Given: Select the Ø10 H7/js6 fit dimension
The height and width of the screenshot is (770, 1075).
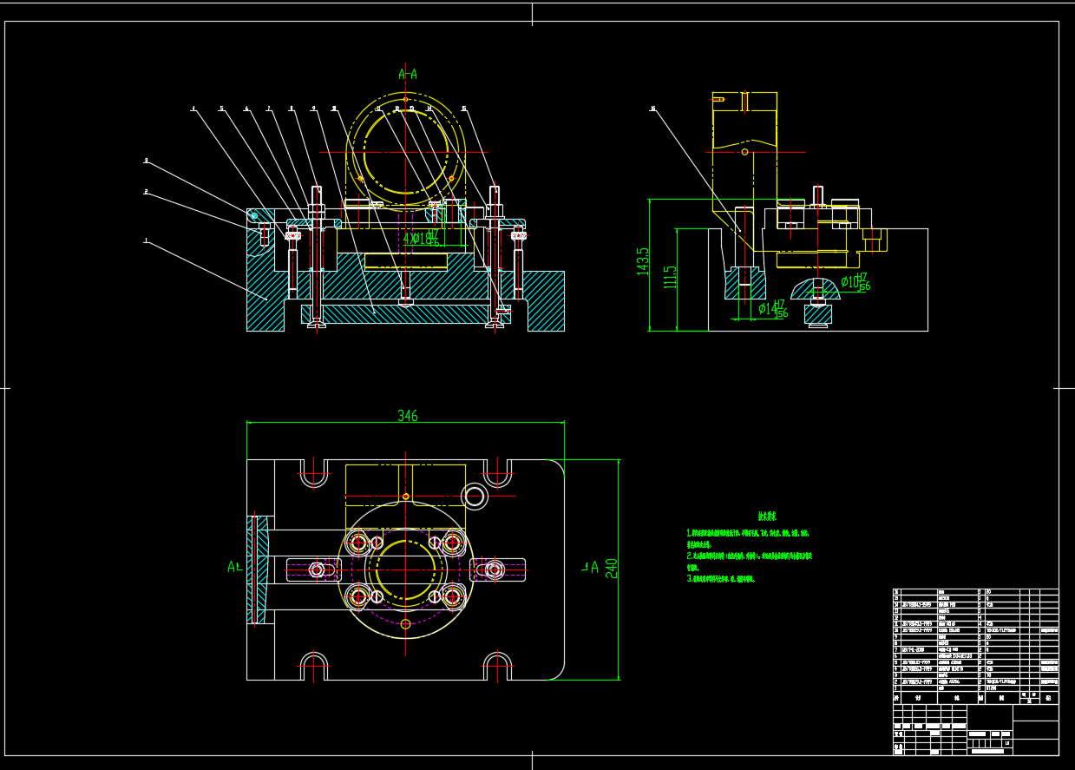Looking at the screenshot, I should pyautogui.click(x=854, y=281).
